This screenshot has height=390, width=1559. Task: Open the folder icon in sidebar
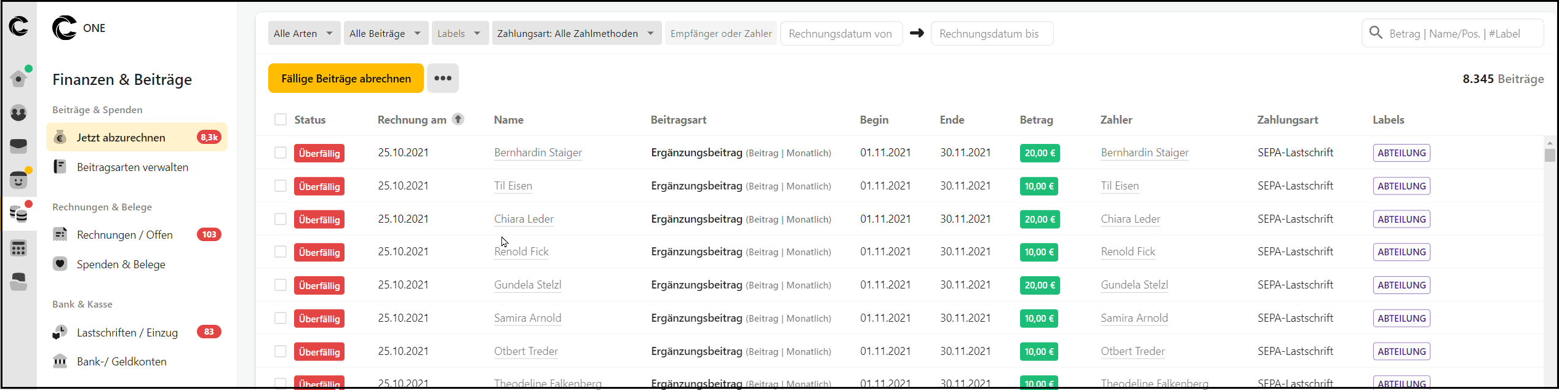pyautogui.click(x=18, y=282)
